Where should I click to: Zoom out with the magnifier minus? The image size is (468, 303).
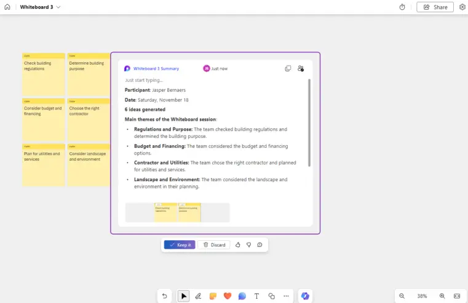tap(402, 296)
